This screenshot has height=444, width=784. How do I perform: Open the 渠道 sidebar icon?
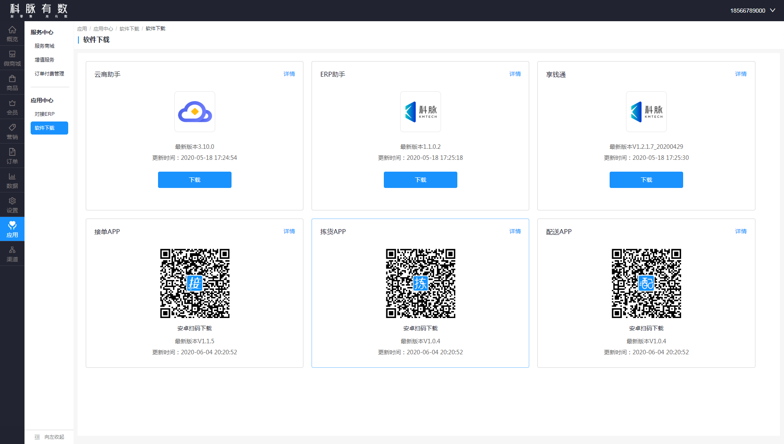[x=12, y=254]
